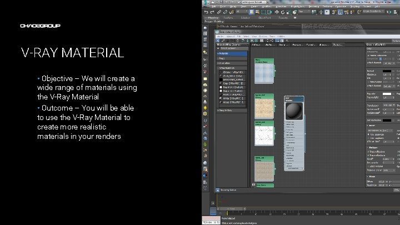Open the Utilities menu in Slate editor

coord(281,37)
